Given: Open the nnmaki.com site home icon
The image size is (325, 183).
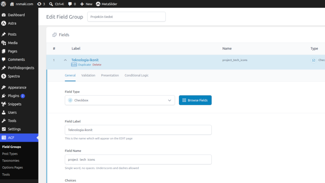Looking at the screenshot, I should tap(12, 4).
